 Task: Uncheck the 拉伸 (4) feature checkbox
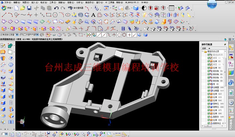(x=208, y=68)
